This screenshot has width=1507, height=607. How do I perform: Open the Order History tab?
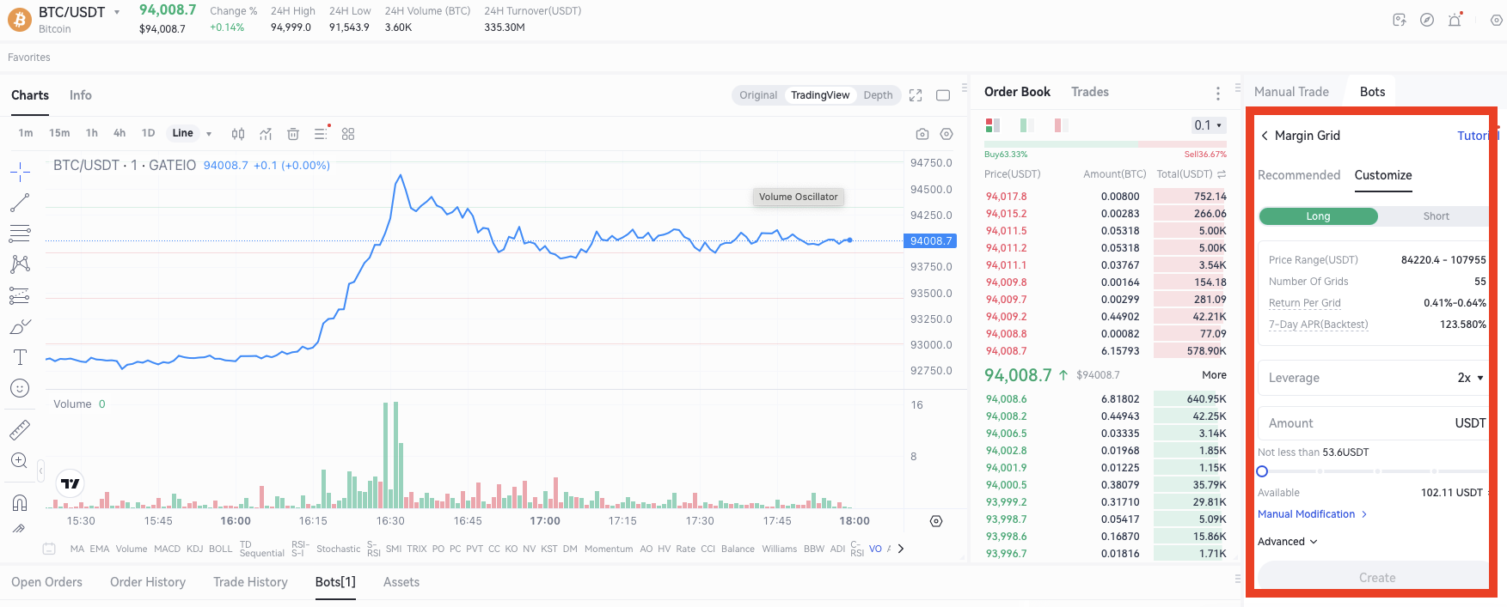click(x=148, y=582)
